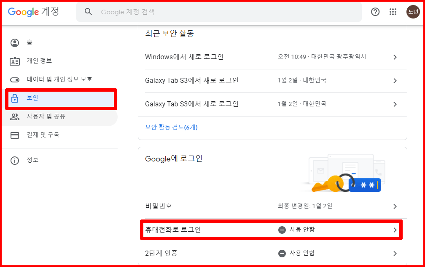This screenshot has height=267, width=425.
Task: Click Windows에서 새로 로그인 text
Action: (x=184, y=57)
